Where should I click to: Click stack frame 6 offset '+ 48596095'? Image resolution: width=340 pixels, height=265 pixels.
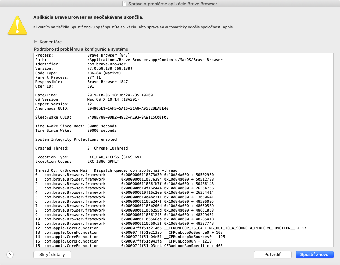pos(202,201)
